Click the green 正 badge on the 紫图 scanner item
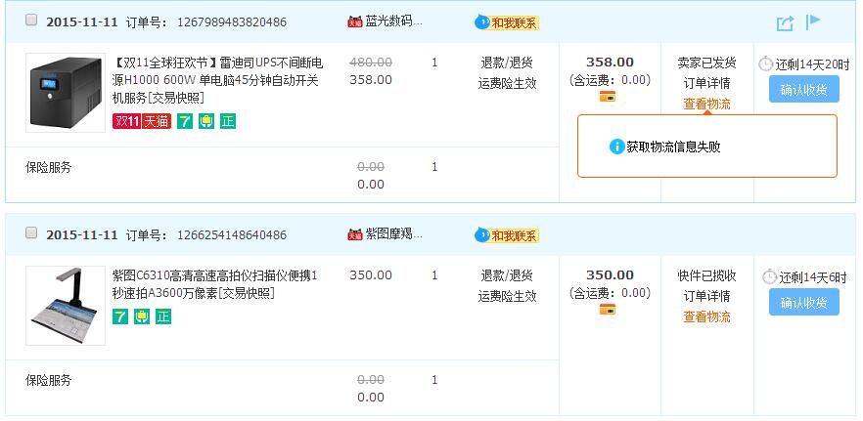 (163, 316)
